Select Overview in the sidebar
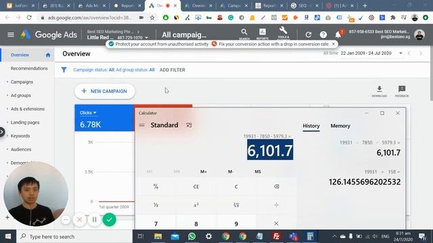Viewport: 433px width, 243px height. pos(20,55)
